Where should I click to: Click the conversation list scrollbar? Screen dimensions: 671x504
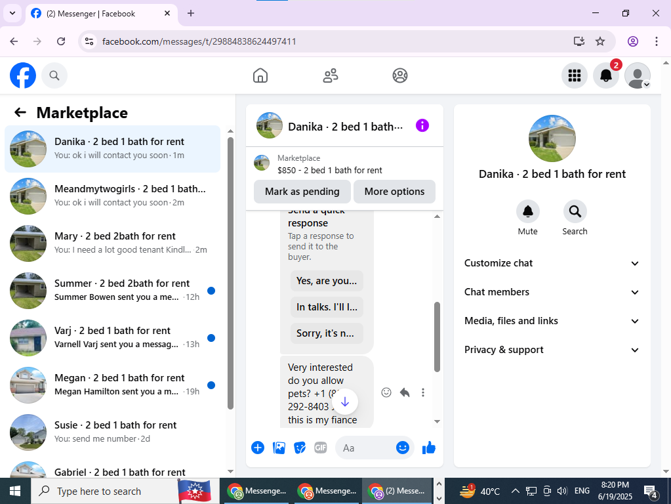(230, 273)
